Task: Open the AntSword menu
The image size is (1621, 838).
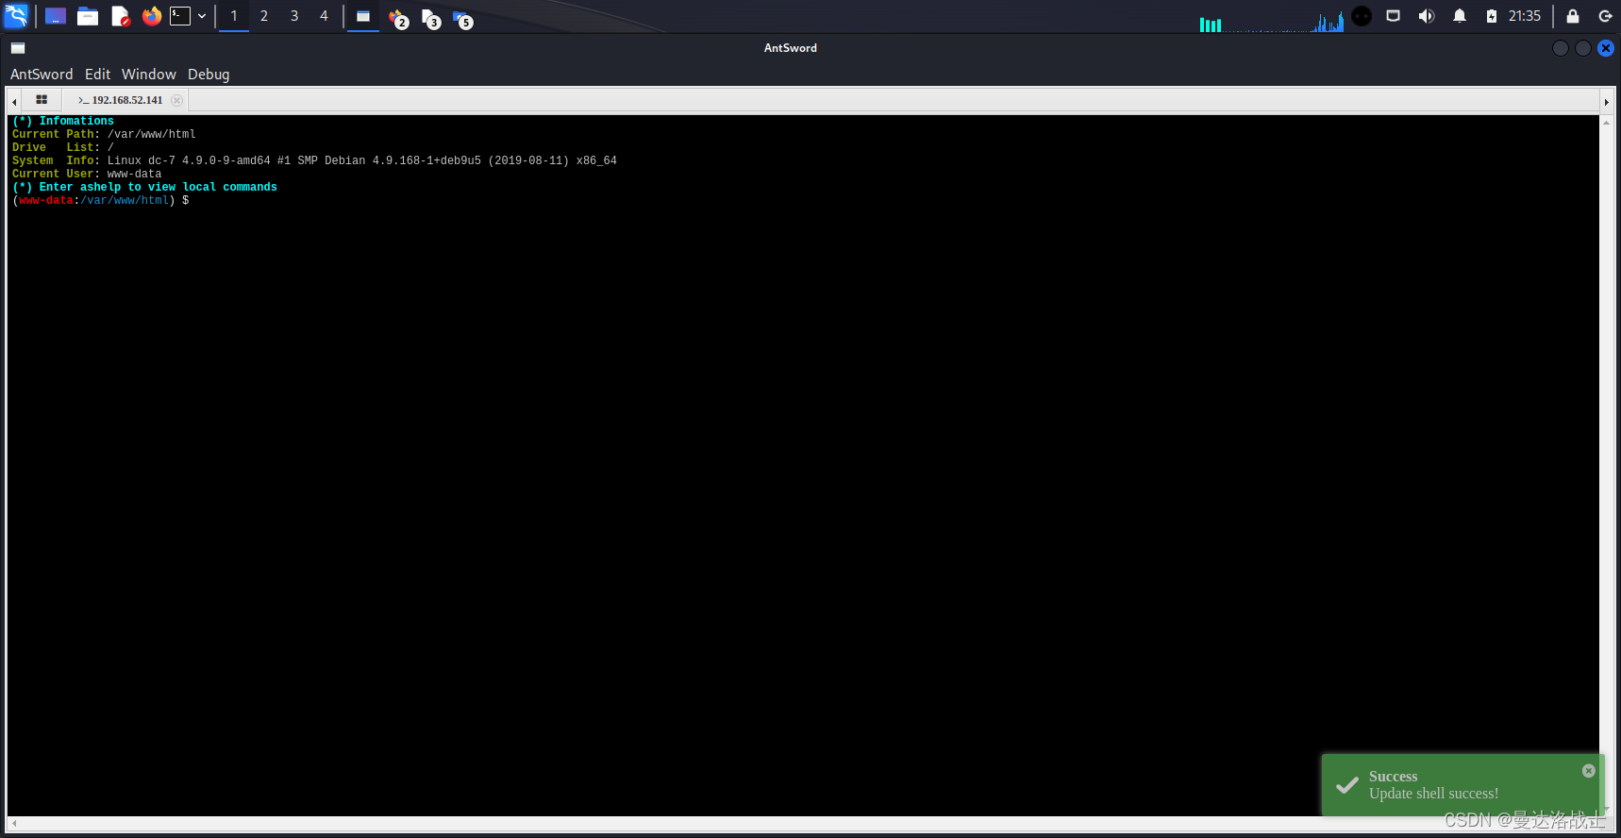Action: (x=42, y=75)
